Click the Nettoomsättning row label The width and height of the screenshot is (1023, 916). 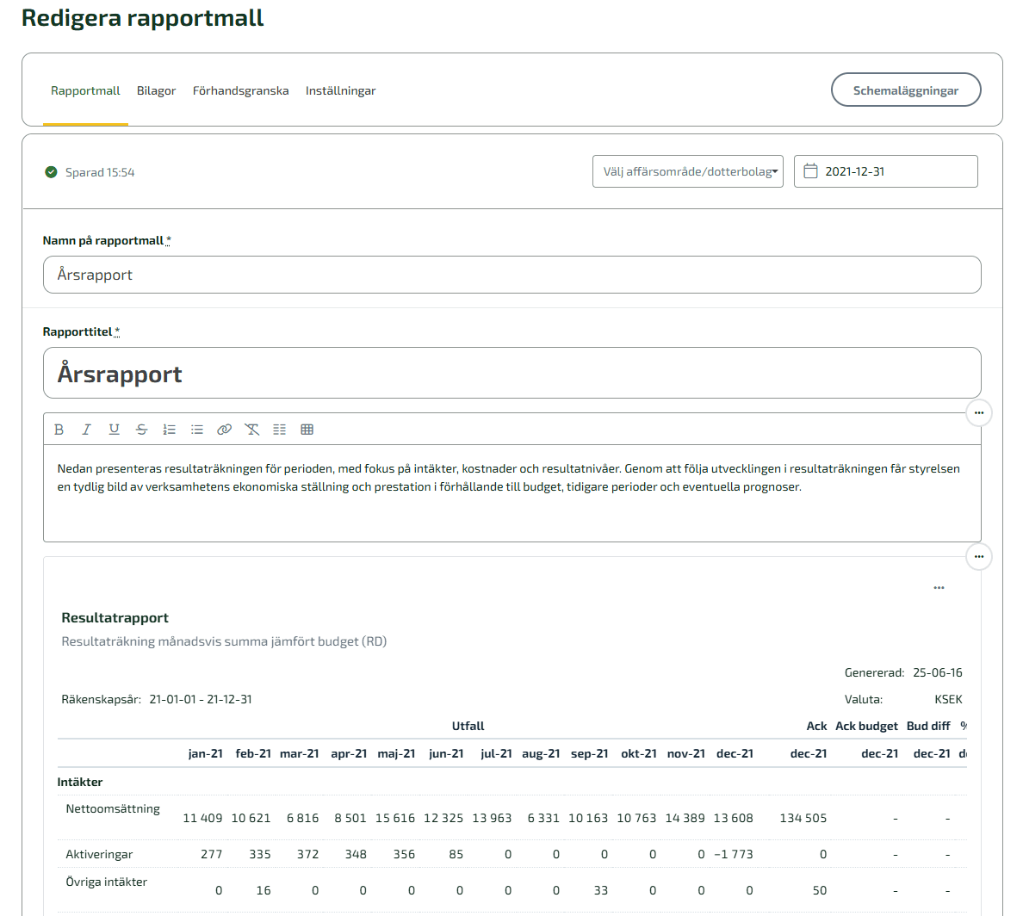(113, 809)
